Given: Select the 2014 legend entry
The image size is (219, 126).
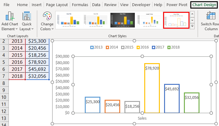Looking at the screenshot, I should coord(112,47).
